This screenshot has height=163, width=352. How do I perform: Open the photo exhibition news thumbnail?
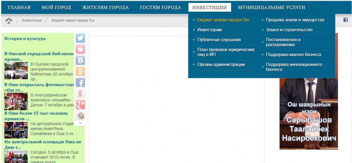click(16, 101)
